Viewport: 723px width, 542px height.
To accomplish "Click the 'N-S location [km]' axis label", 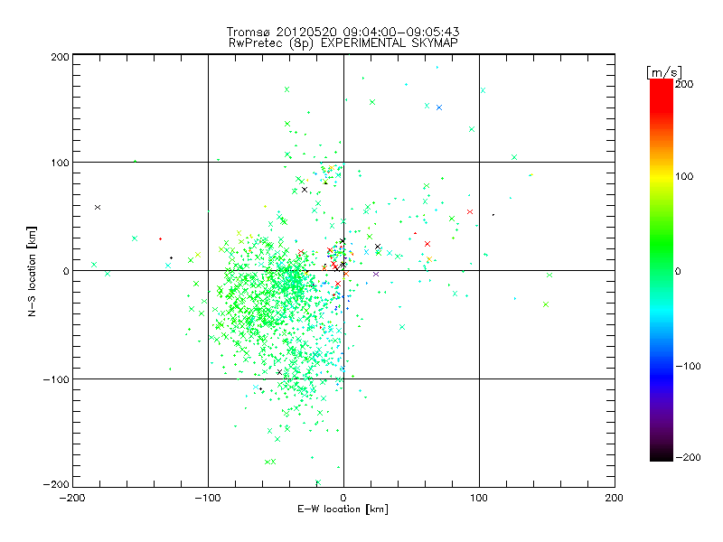I will click(x=32, y=272).
